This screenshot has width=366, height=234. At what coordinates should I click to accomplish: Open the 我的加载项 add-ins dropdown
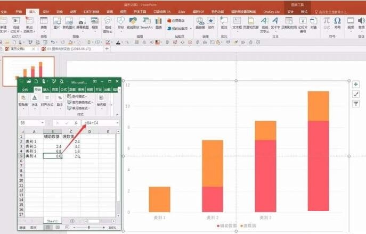tap(179, 28)
